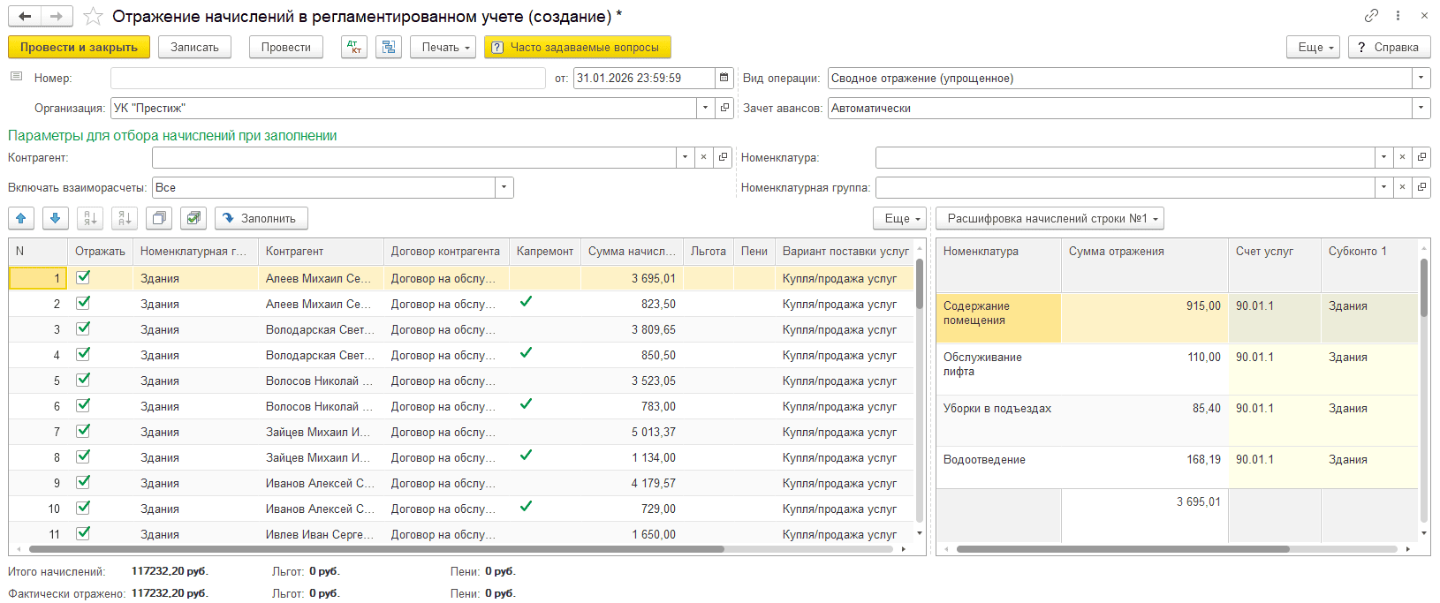This screenshot has height=603, width=1440.
Task: Expand the Включать взаиморасчеты dropdown
Action: coord(504,187)
